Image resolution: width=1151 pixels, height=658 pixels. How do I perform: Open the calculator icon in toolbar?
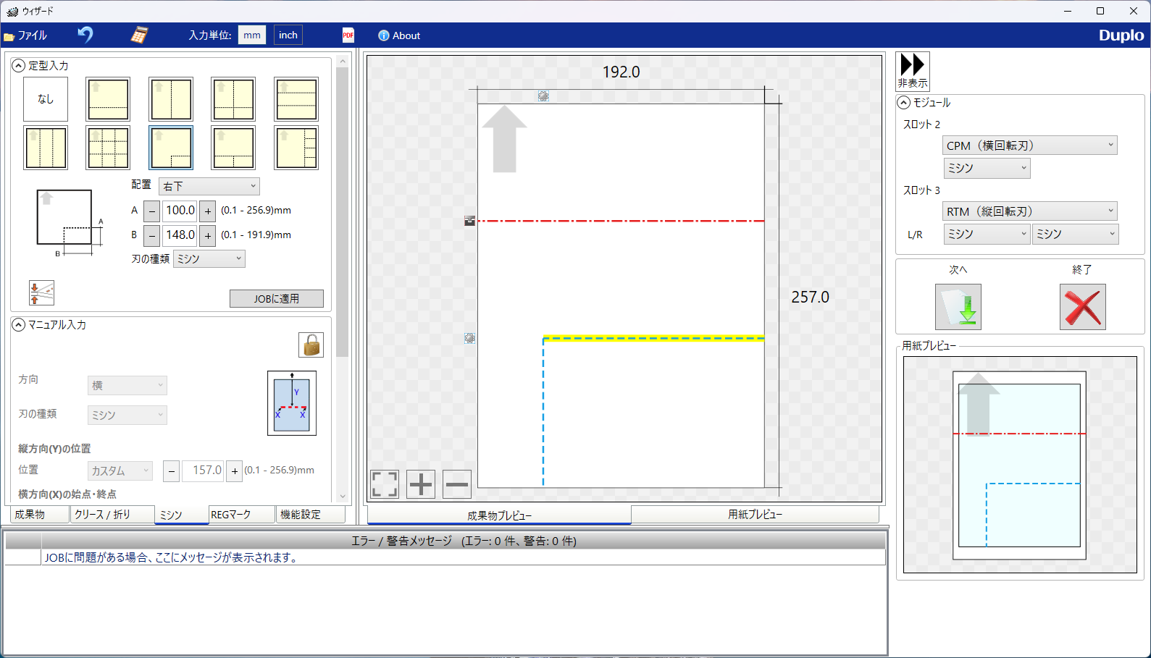(x=139, y=35)
